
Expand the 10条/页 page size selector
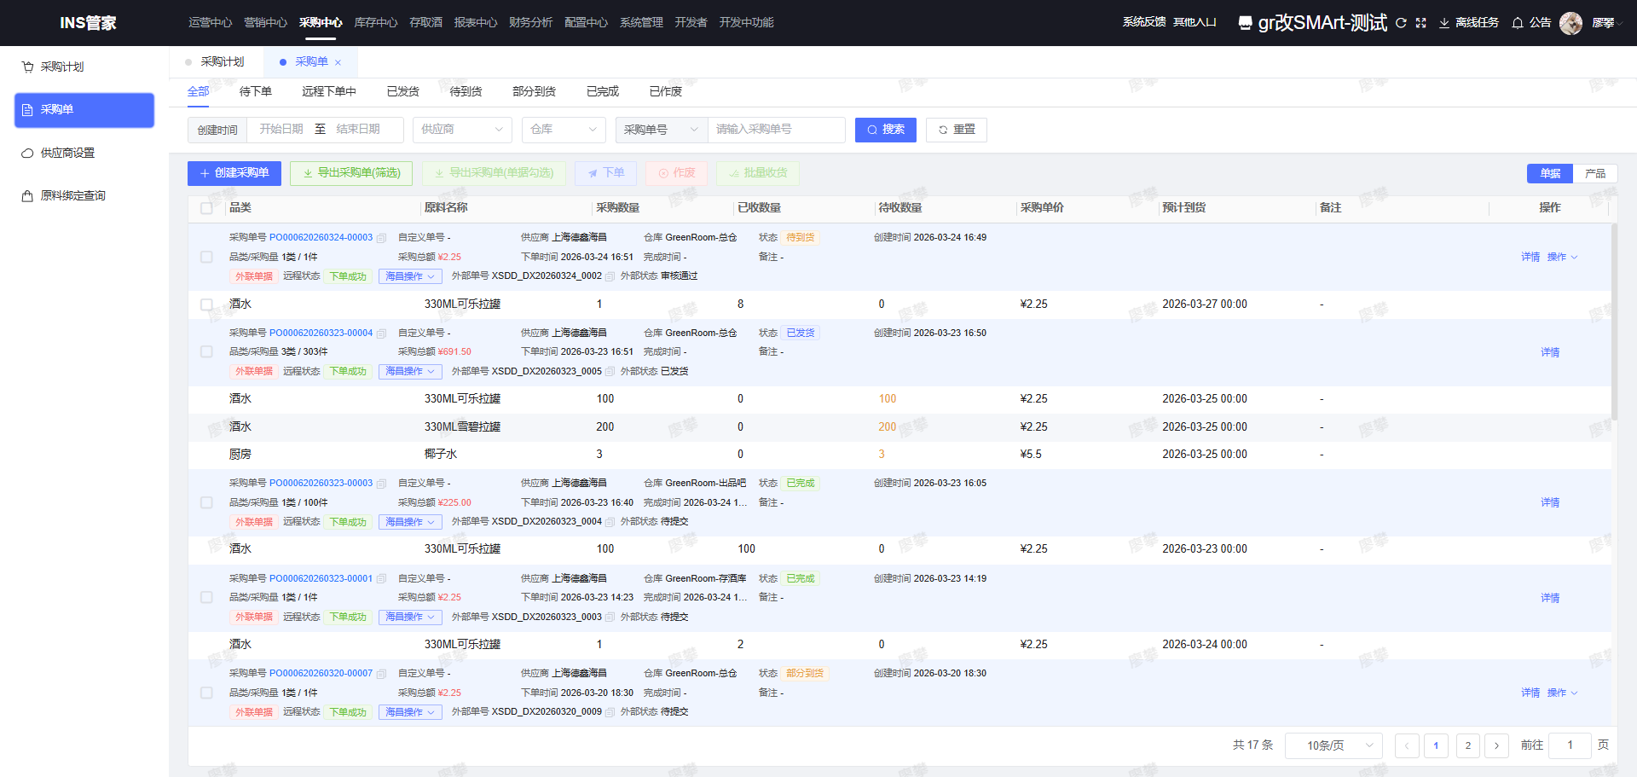[1333, 745]
